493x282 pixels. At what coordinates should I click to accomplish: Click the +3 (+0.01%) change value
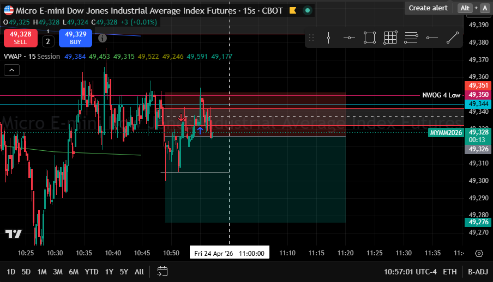(139, 22)
